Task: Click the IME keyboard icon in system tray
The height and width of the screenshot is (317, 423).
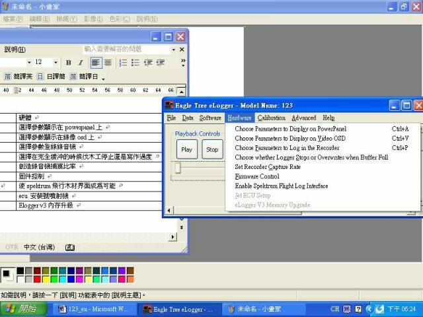Action: coord(346,309)
